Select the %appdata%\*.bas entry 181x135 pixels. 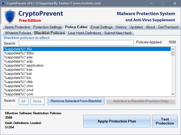click(x=87, y=69)
